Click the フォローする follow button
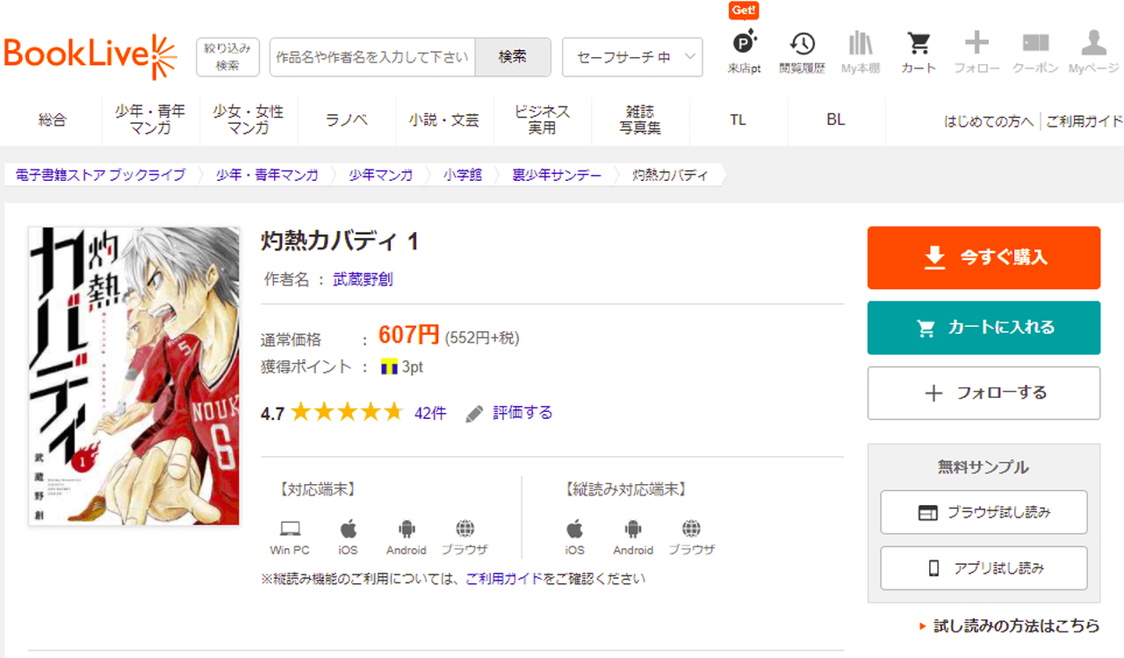The width and height of the screenshot is (1124, 658). (x=983, y=393)
